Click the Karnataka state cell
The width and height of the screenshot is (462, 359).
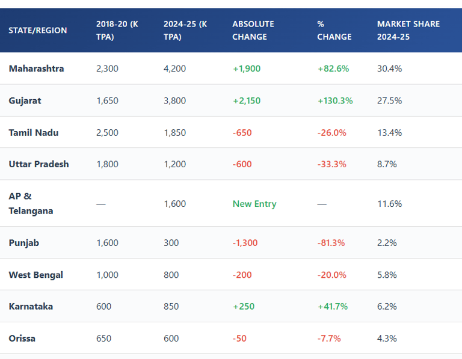pos(31,307)
